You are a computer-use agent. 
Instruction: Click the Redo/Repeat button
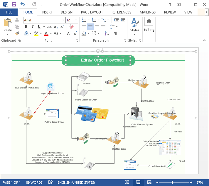34,4
